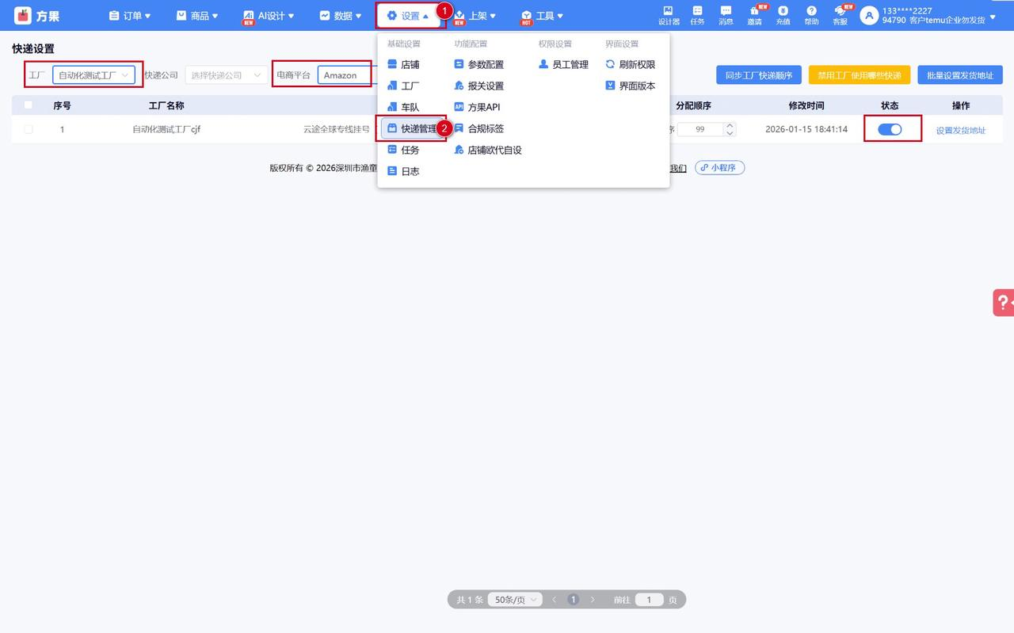Select 刷新权限 menu text
This screenshot has width=1014, height=633.
click(x=637, y=64)
